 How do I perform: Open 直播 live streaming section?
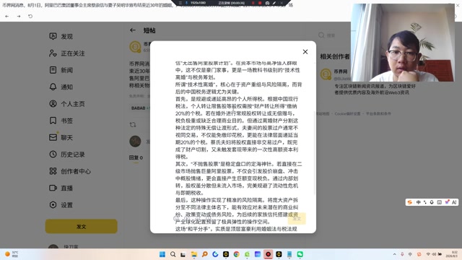pos(61,188)
